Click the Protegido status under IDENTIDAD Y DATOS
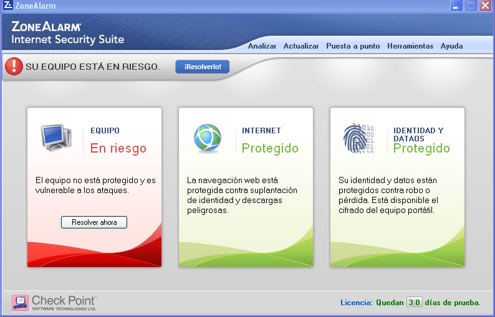 (x=421, y=148)
